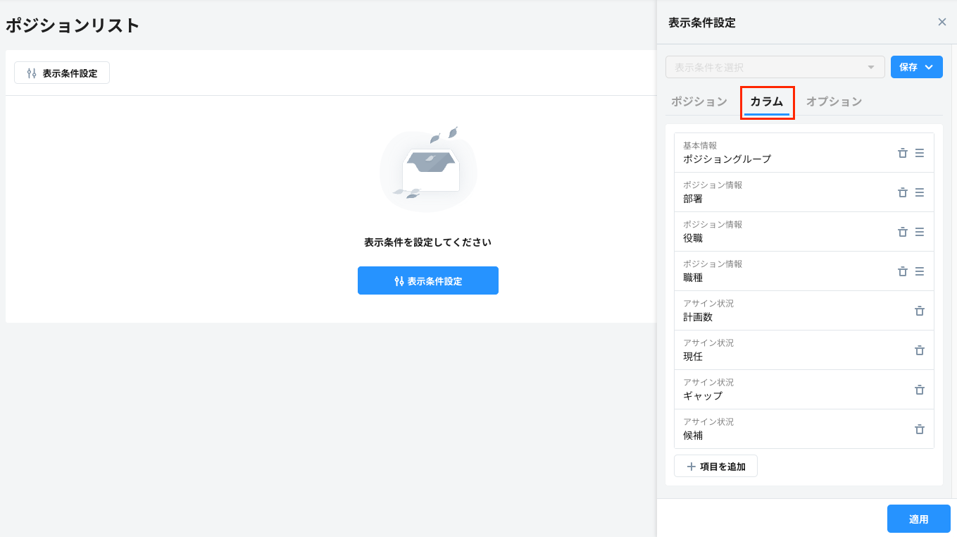Delete the ポジショングループ column via its trash icon

click(903, 153)
